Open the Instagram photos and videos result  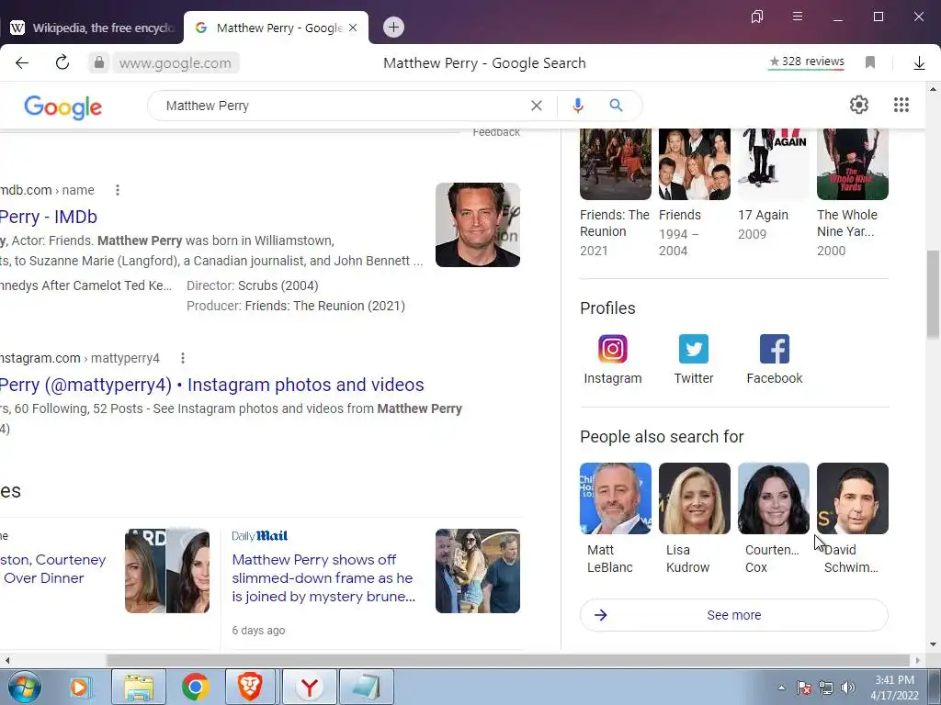coord(212,385)
